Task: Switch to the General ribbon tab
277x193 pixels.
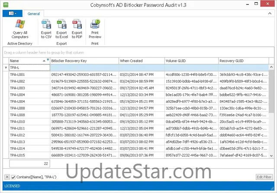Action: [x=34, y=14]
